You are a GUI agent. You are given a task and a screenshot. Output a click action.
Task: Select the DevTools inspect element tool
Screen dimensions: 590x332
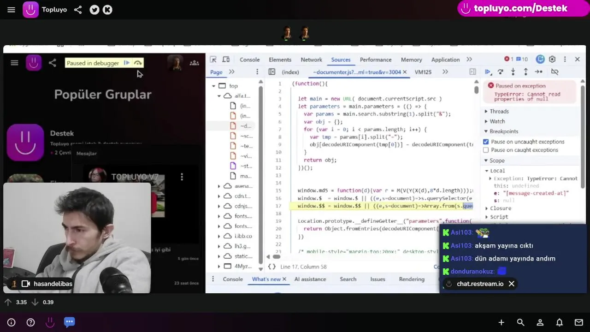click(213, 59)
